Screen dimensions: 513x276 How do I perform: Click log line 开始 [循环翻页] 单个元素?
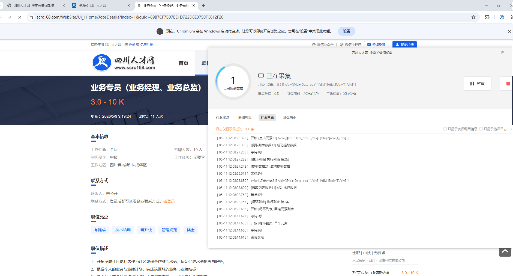269,223
